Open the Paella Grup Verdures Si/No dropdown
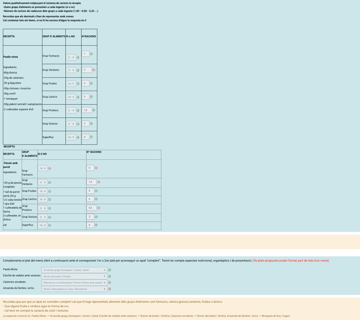This screenshot has height=320, width=360. click(x=71, y=70)
